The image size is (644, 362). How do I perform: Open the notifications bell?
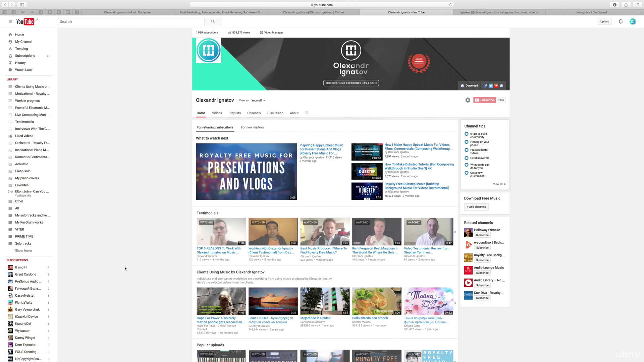coord(621,21)
